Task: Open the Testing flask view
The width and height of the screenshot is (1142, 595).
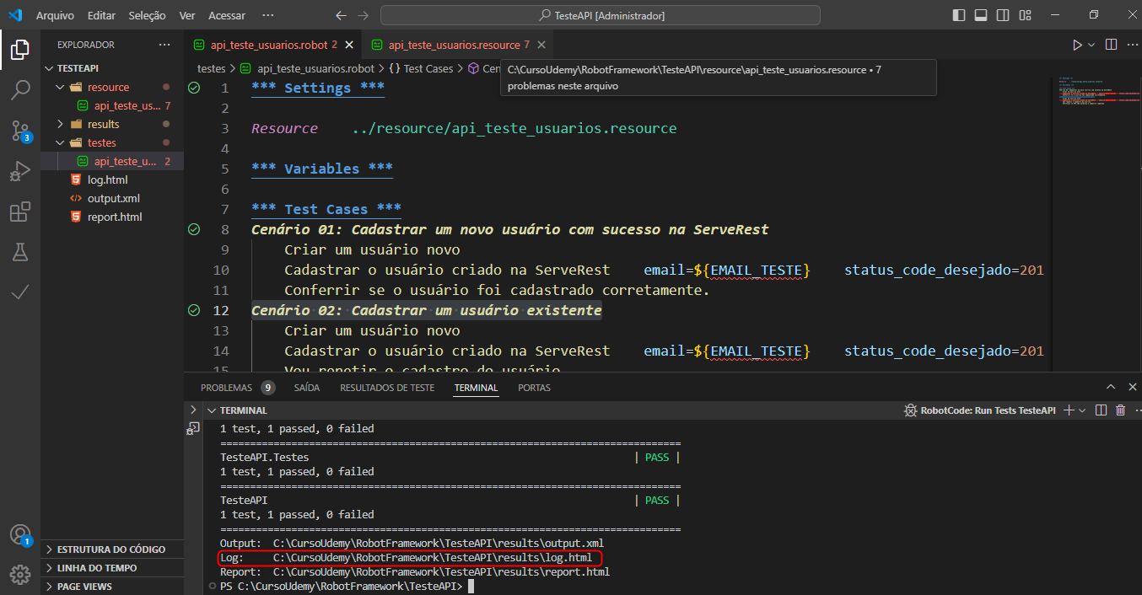Action: click(20, 251)
